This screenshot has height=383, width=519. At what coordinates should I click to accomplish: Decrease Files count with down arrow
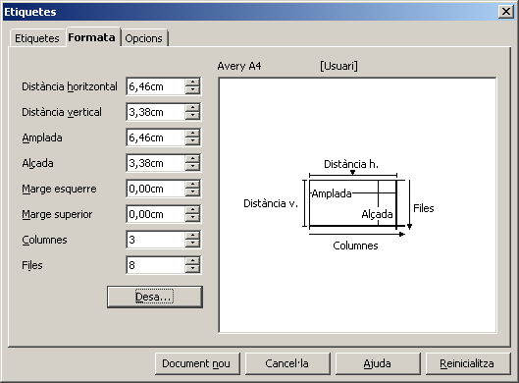[x=192, y=269]
